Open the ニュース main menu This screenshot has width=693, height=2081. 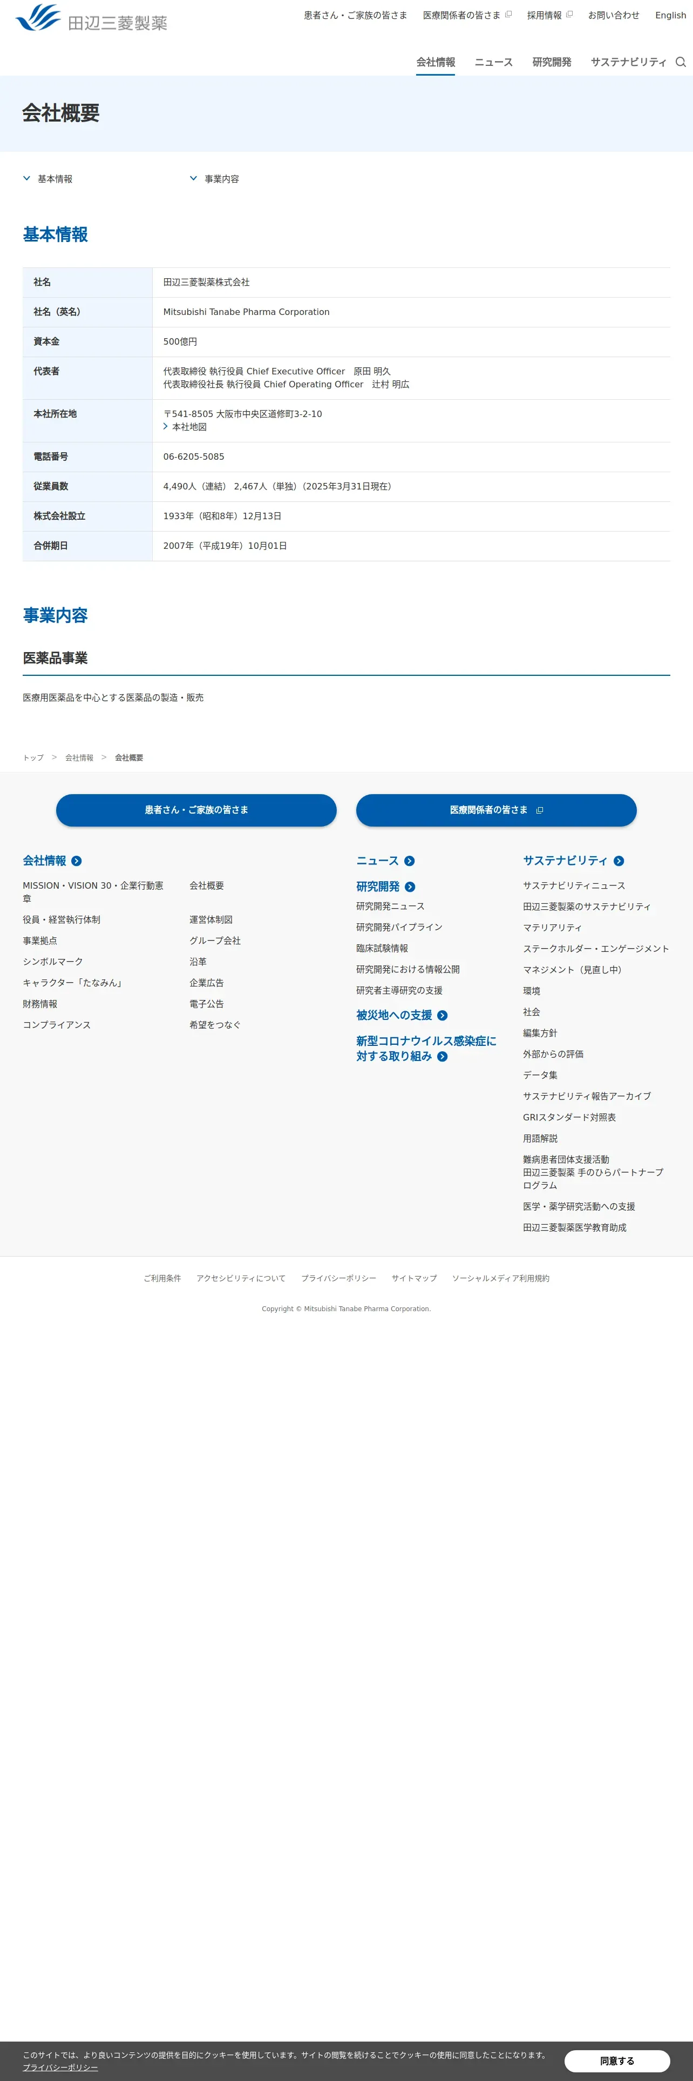[x=494, y=62]
